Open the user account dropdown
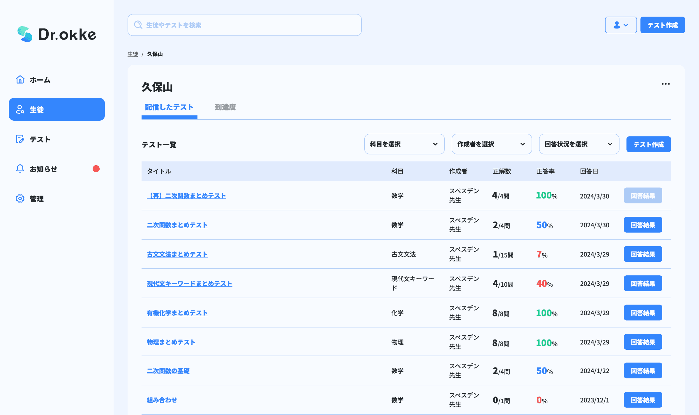This screenshot has height=415, width=699. (x=621, y=25)
